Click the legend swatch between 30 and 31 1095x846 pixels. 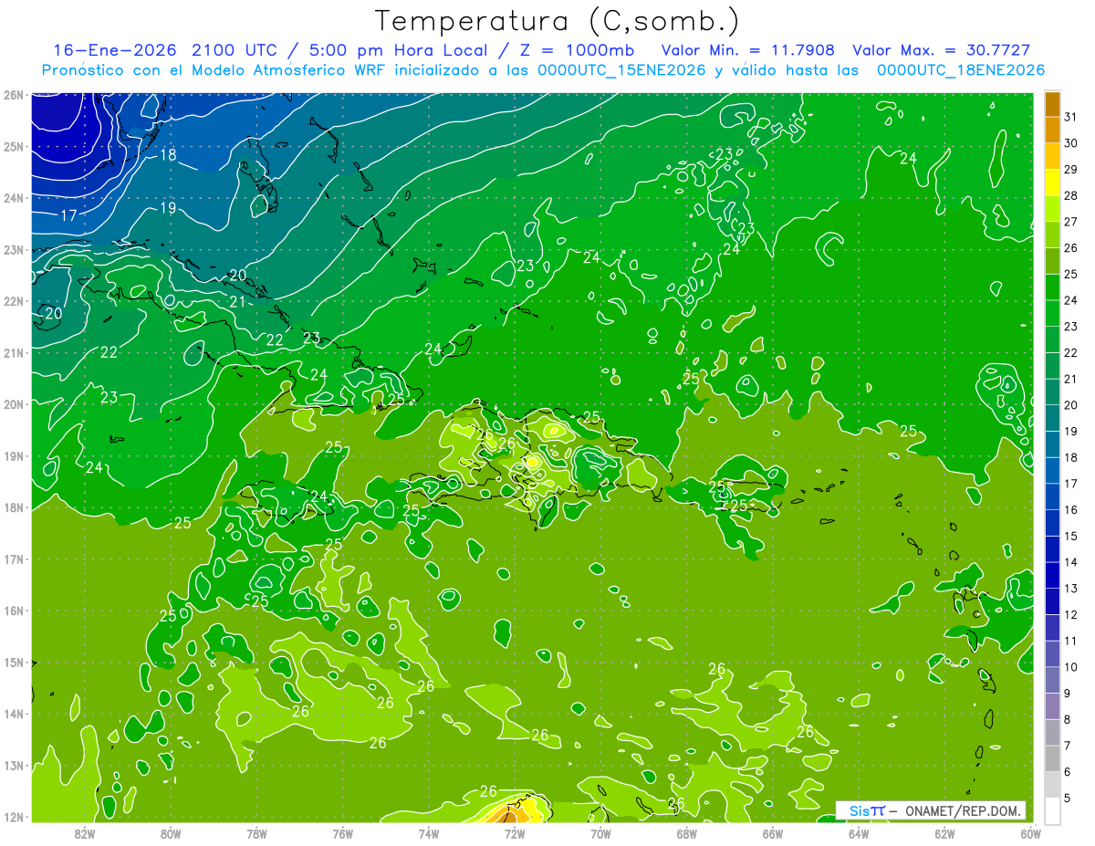pos(1052,131)
